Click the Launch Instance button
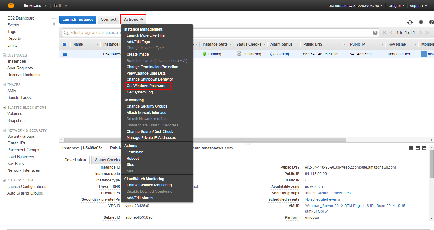The width and height of the screenshot is (434, 230). pos(78,20)
